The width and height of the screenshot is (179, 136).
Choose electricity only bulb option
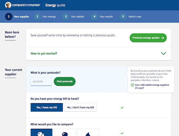tap(65, 132)
